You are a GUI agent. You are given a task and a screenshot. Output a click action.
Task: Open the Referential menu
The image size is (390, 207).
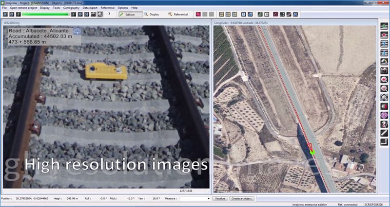(108, 8)
